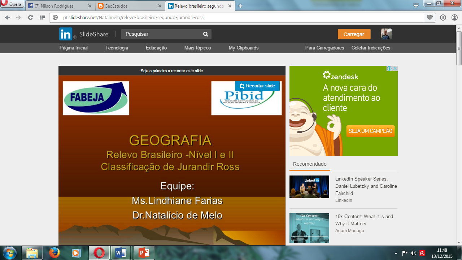
Task: Open 10x Content: What it is link
Action: (x=364, y=220)
